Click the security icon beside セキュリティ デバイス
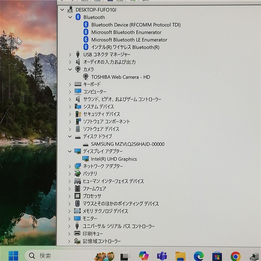The height and width of the screenshot is (261, 261). [77, 114]
